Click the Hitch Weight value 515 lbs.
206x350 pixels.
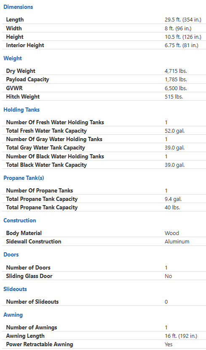tap(174, 96)
